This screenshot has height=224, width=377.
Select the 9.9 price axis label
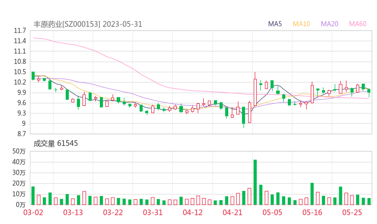(x=22, y=93)
